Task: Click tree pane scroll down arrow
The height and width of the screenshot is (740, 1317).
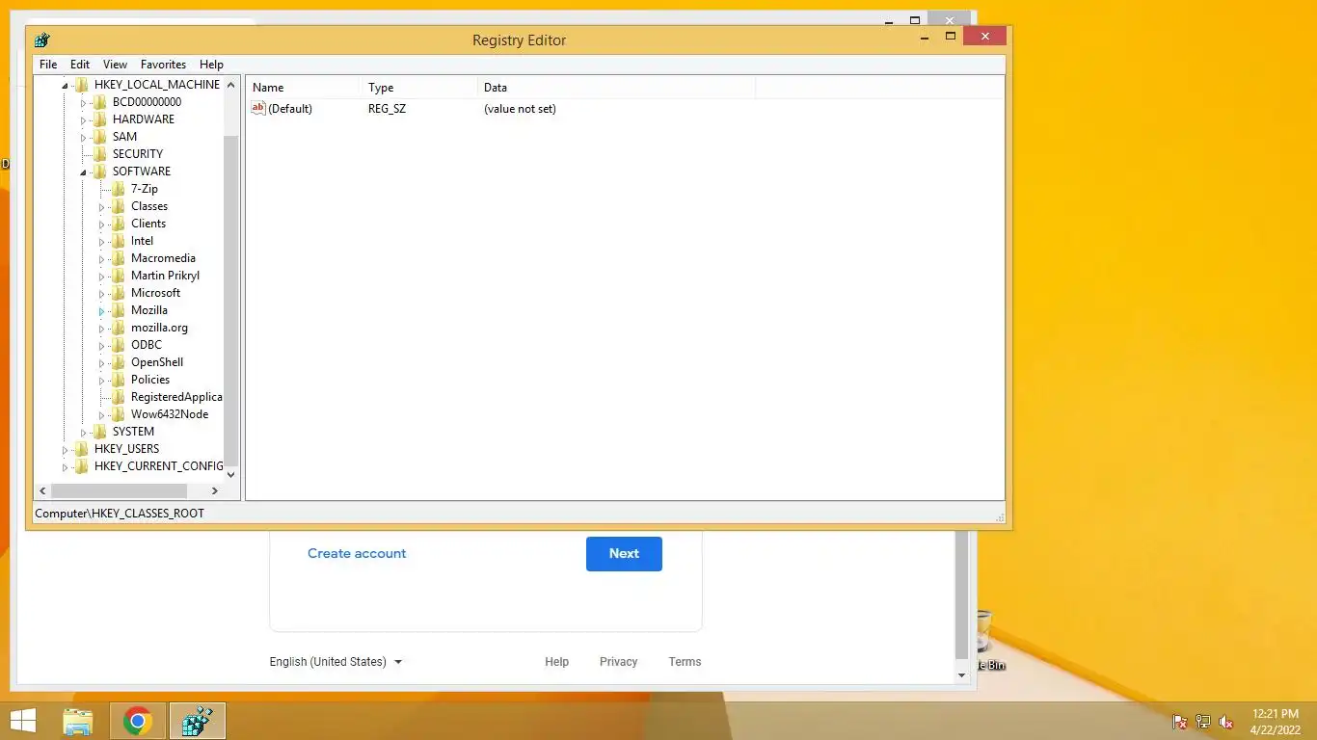Action: point(230,474)
